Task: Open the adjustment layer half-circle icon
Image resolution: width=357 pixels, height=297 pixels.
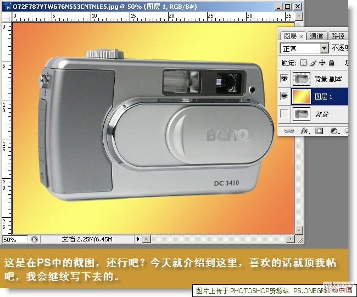Action: 334,131
